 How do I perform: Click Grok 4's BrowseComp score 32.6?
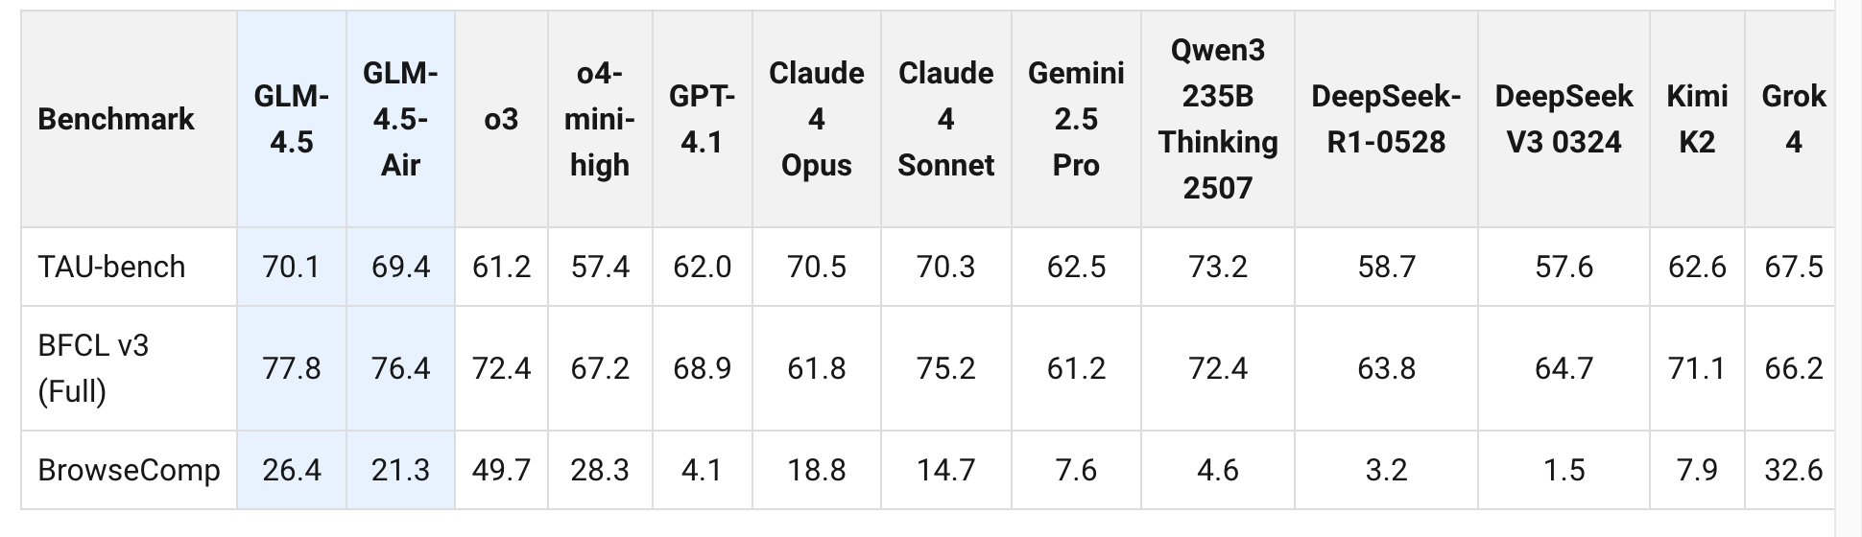point(1793,470)
